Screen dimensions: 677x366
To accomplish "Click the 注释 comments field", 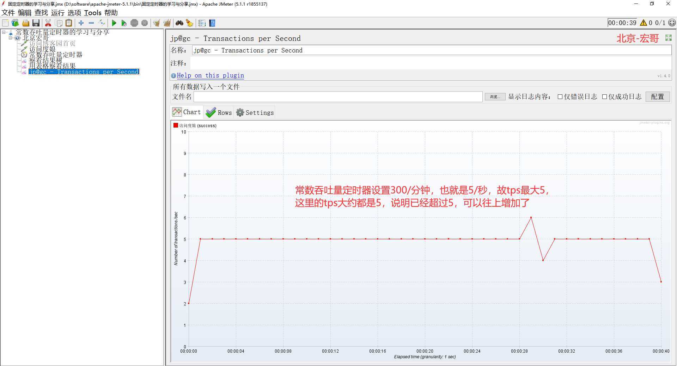I will pyautogui.click(x=431, y=63).
